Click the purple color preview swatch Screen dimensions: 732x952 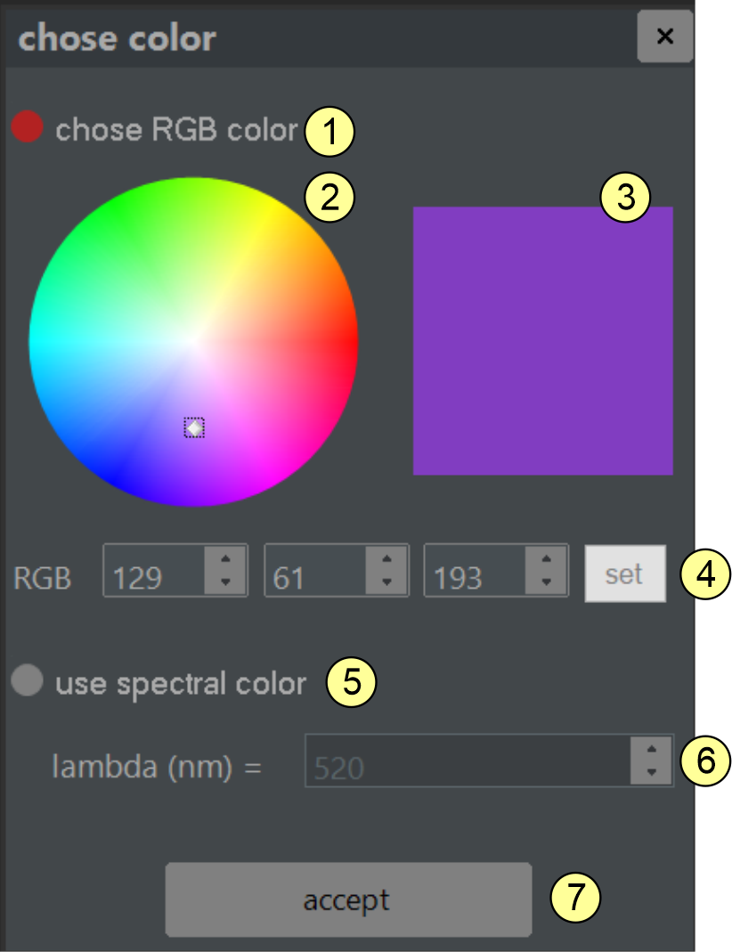tap(542, 341)
